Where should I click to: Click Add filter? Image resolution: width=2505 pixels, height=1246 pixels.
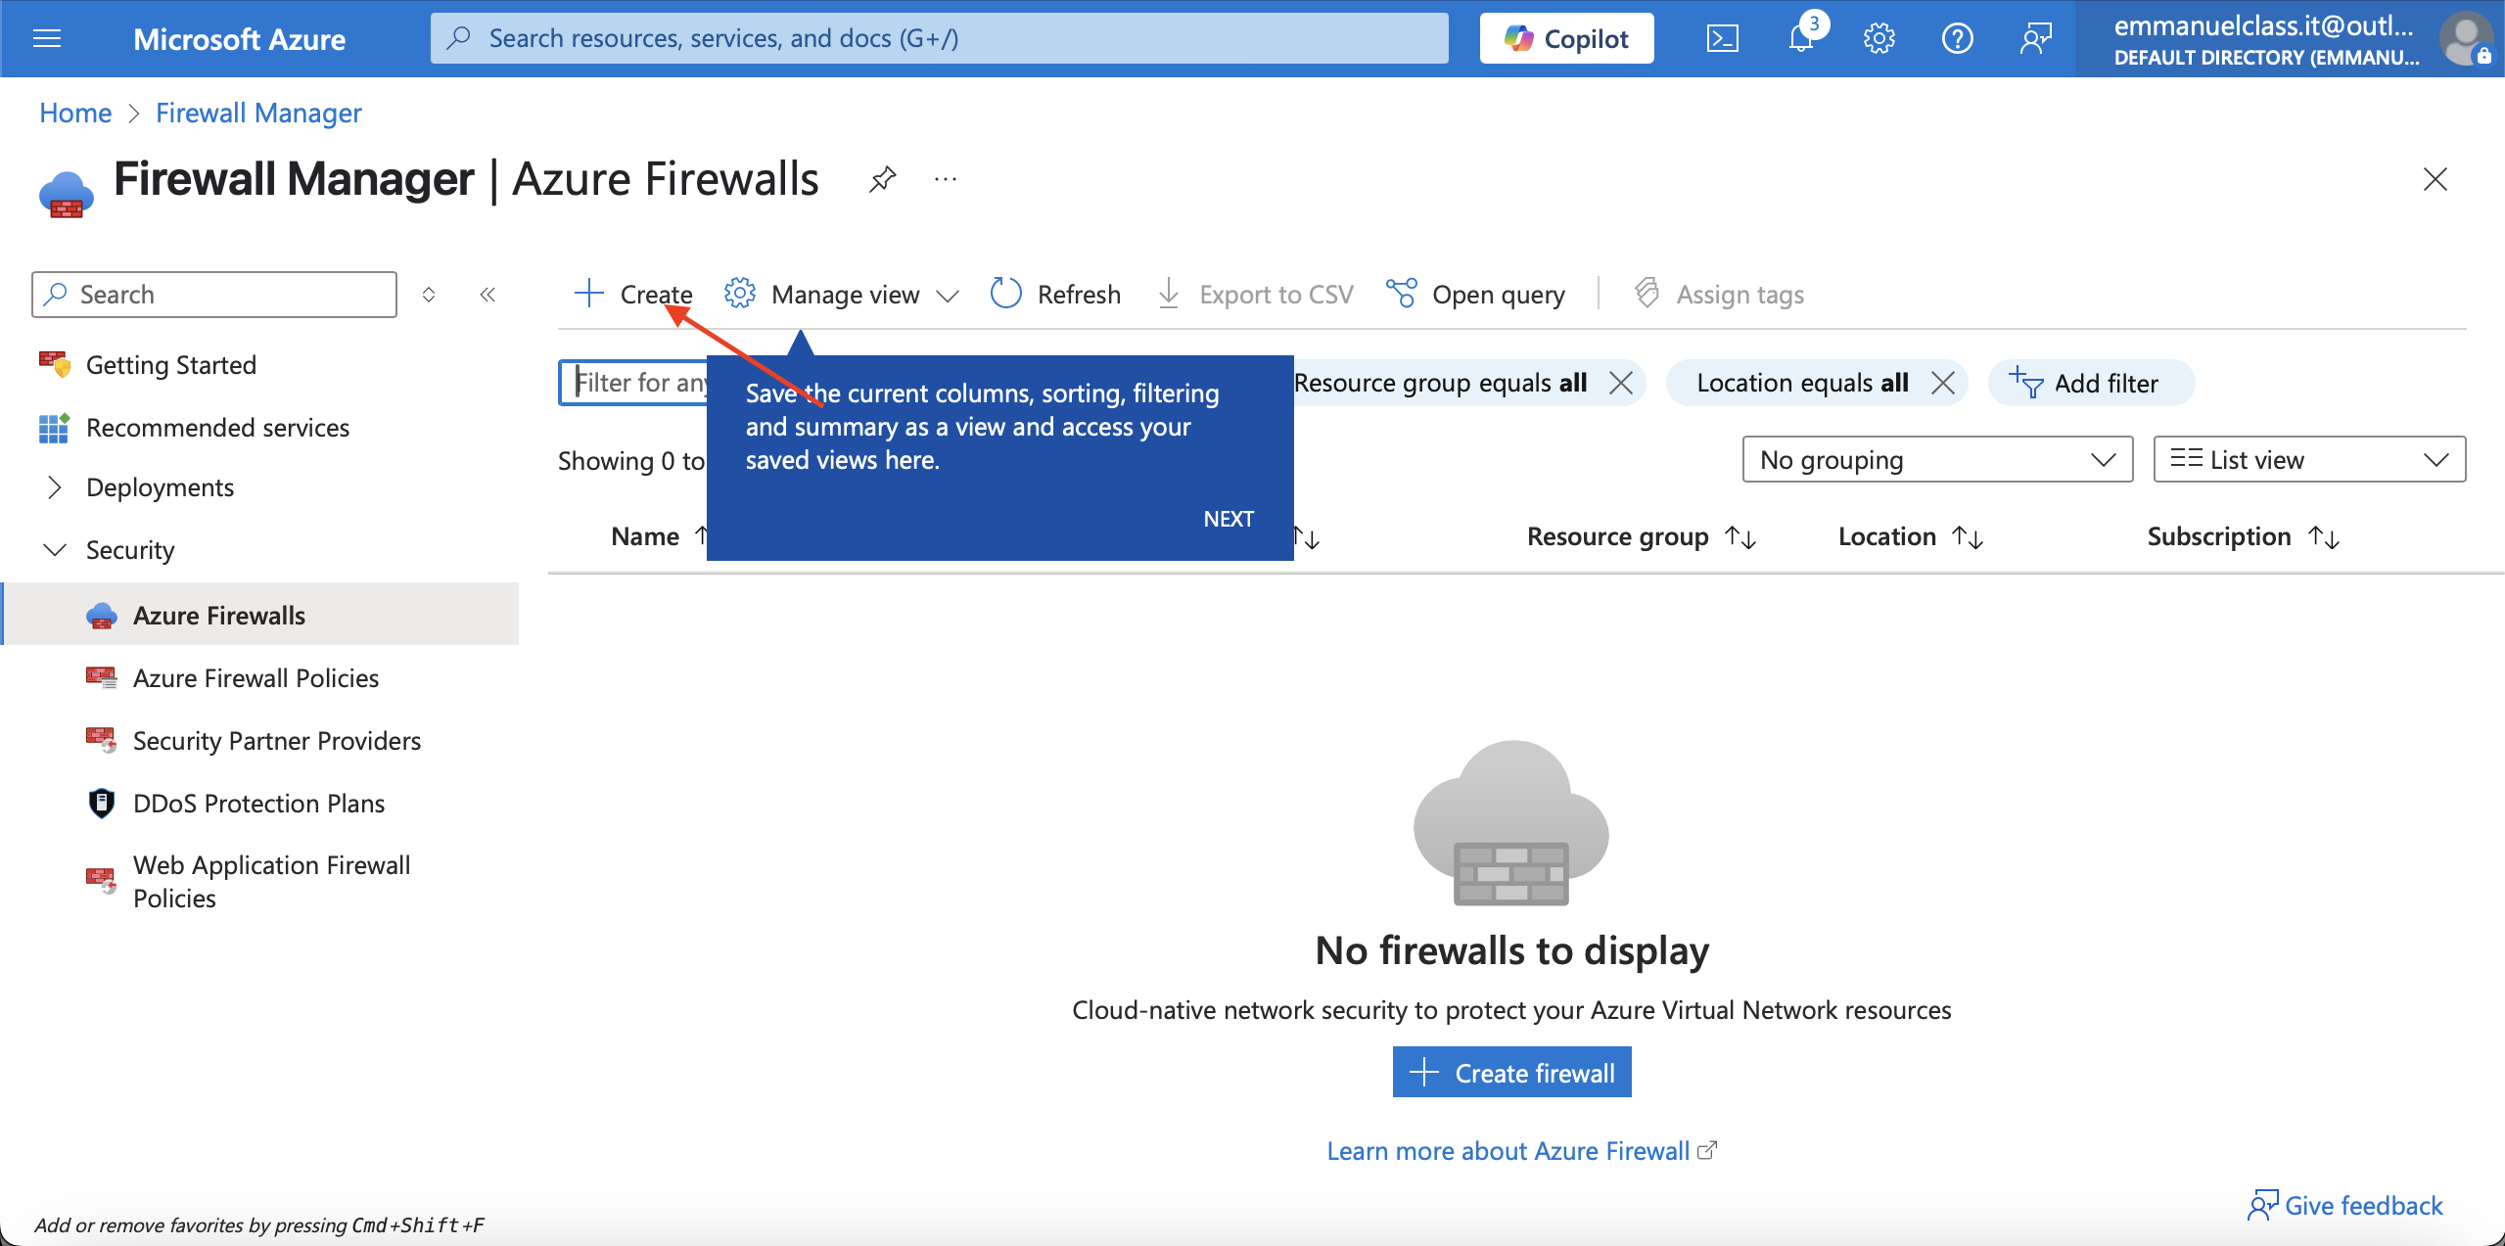coord(2091,383)
